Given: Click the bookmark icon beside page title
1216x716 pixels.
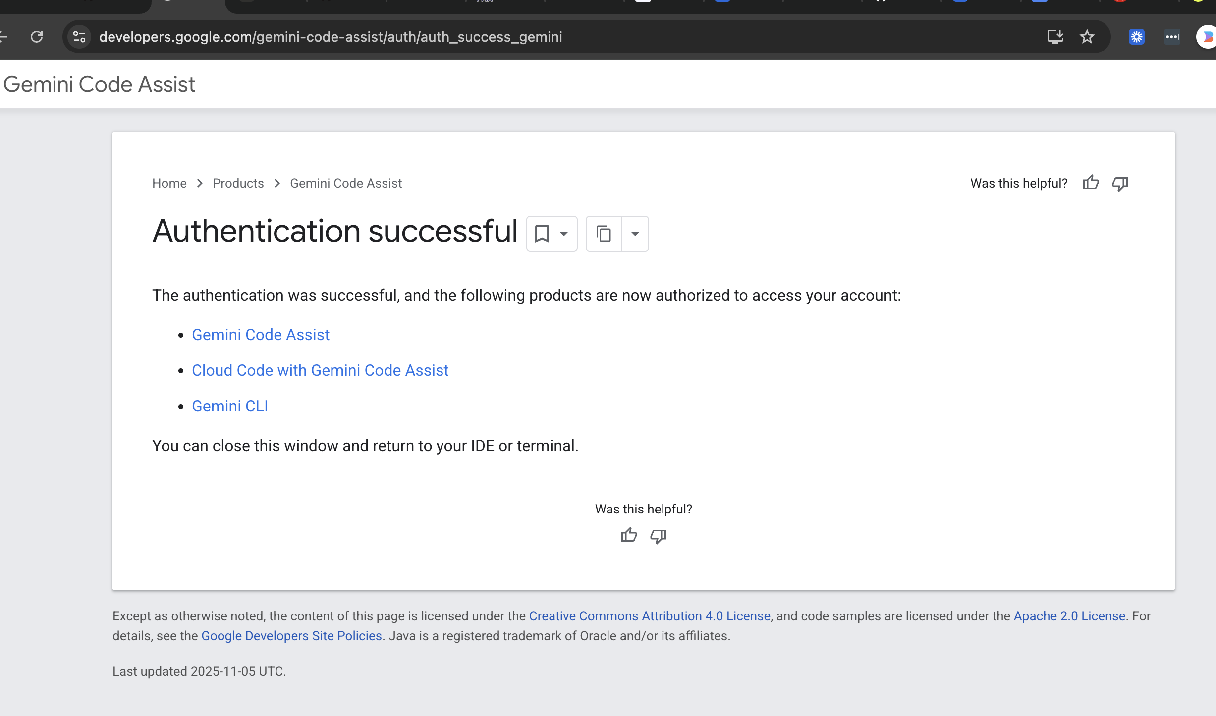Looking at the screenshot, I should [542, 234].
